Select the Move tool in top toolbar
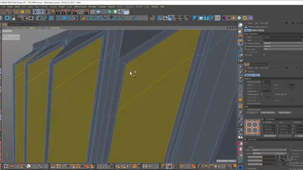303x170 pixels. click(x=17, y=12)
